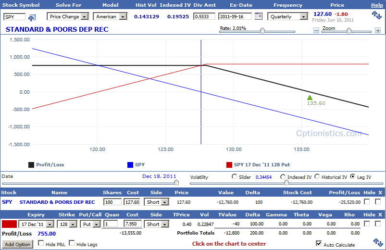
Task: Open the Ex-Date calendar picker icon
Action: click(x=258, y=16)
